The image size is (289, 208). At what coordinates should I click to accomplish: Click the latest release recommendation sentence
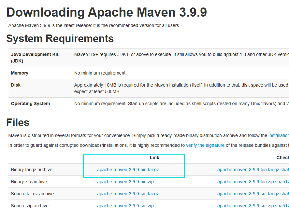click(94, 25)
